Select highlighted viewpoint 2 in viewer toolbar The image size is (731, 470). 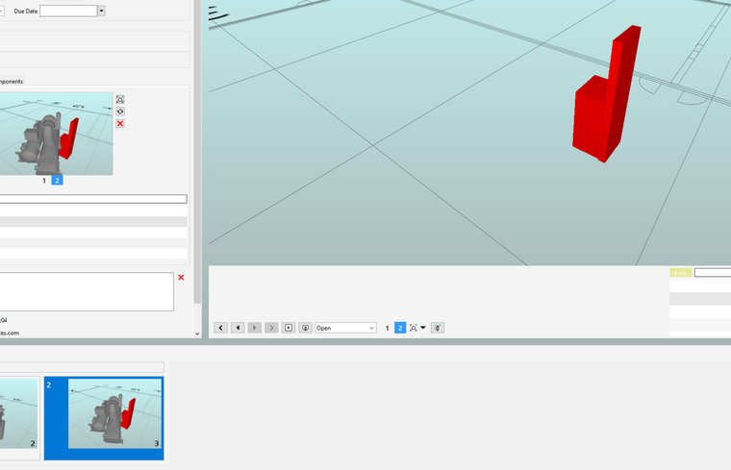[x=400, y=328]
